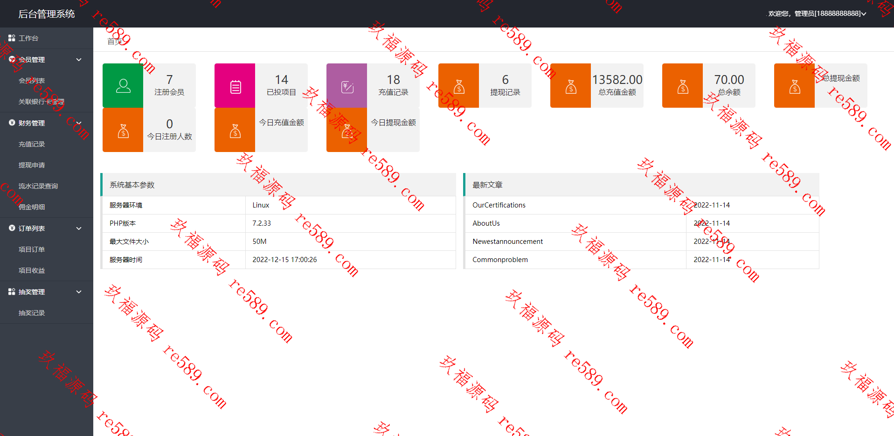Click the 最大文件大小 row label
This screenshot has height=436, width=894.
(129, 242)
